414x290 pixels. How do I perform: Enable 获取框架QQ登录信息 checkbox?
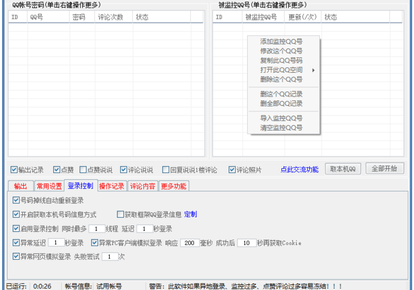coord(120,214)
